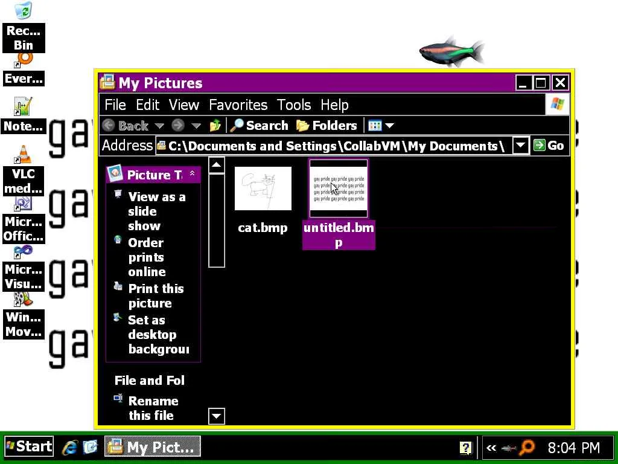
Task: Open the Tools menu
Action: 294,105
